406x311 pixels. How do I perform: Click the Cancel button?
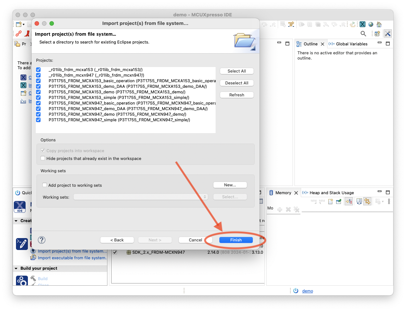(196, 240)
